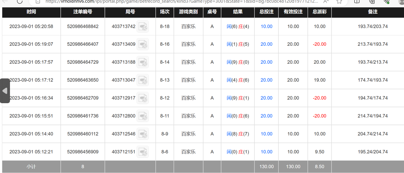Click the 注单编号 column header

pyautogui.click(x=83, y=12)
